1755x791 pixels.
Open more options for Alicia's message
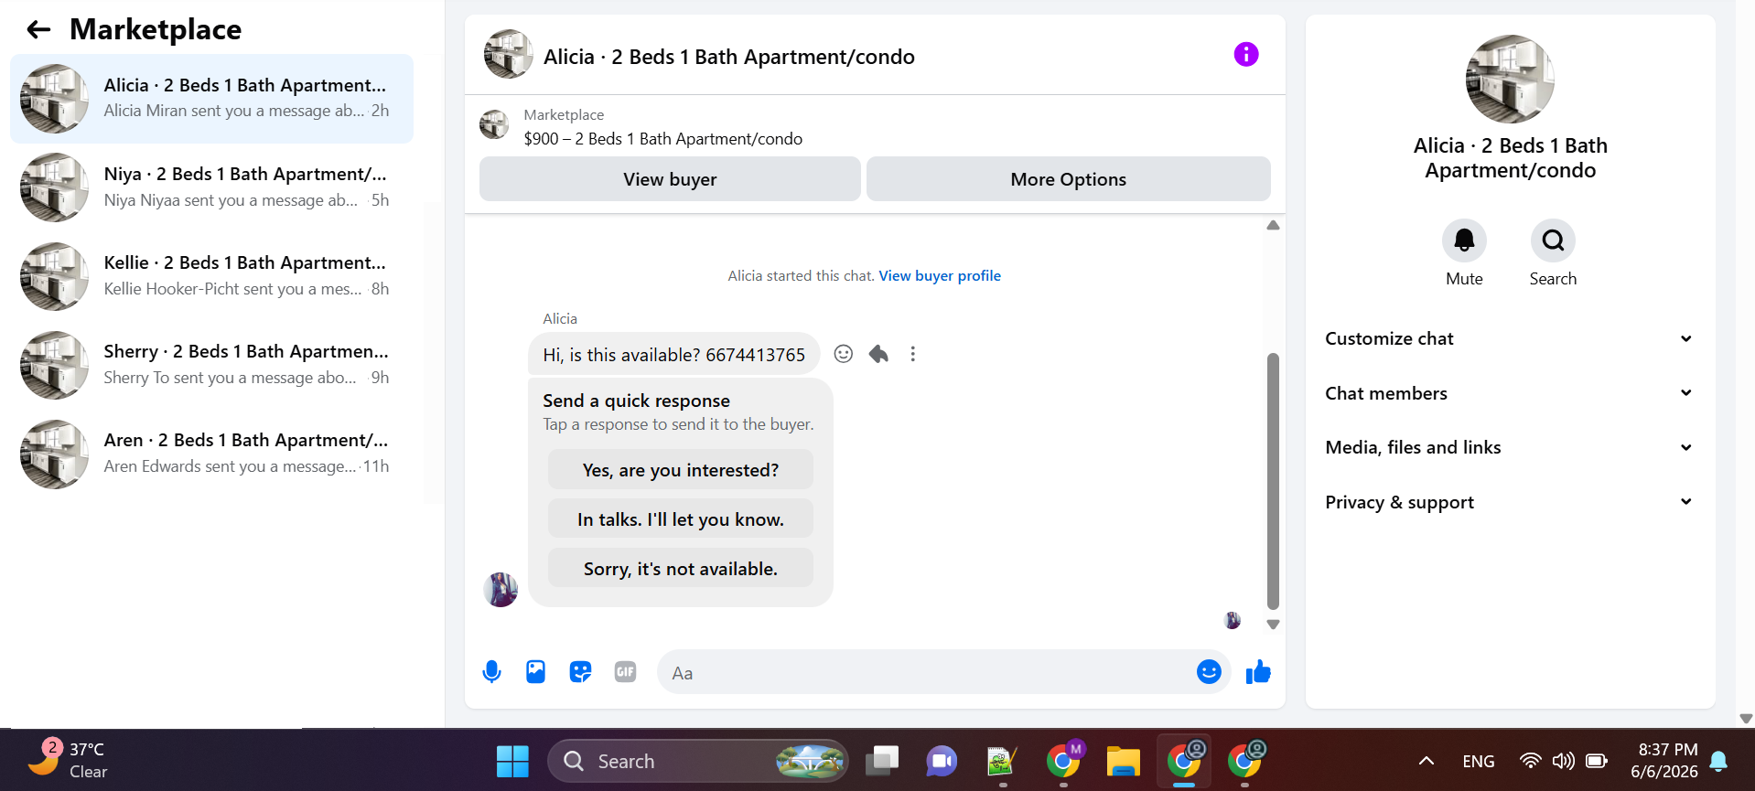[x=912, y=354]
